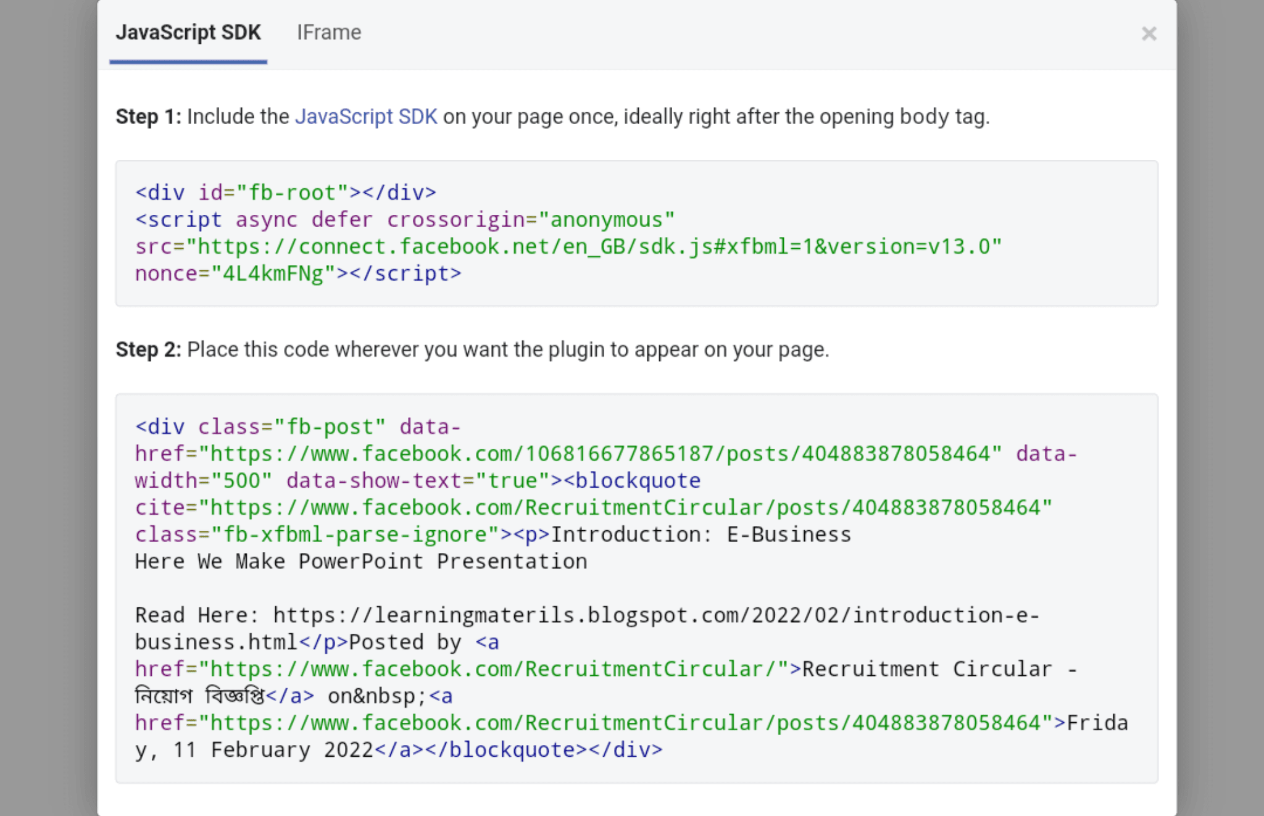Image resolution: width=1264 pixels, height=816 pixels.
Task: Close the embed code dialog
Action: (1149, 33)
